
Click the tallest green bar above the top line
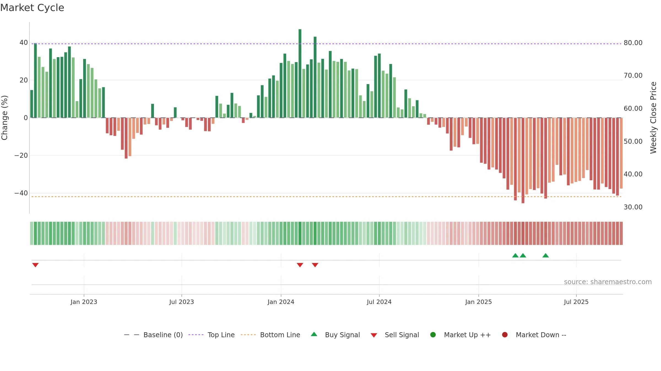point(300,73)
